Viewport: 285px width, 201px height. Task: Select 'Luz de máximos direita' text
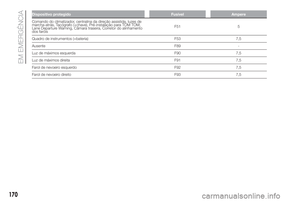(x=51, y=60)
